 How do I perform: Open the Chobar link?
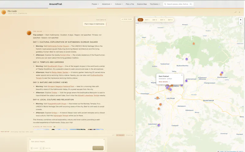point(55,93)
